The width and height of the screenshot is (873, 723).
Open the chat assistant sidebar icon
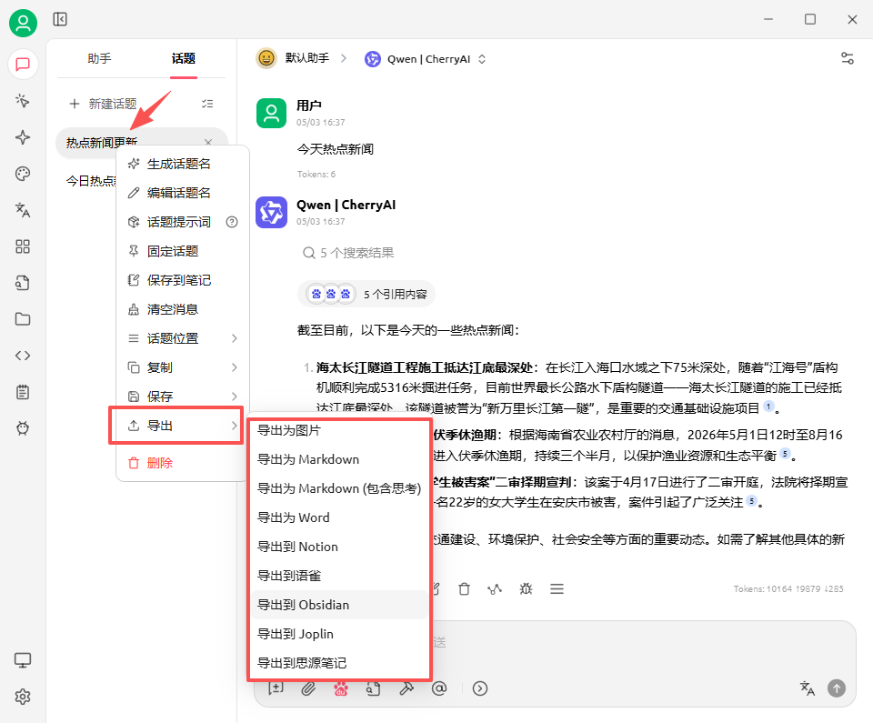pos(23,64)
